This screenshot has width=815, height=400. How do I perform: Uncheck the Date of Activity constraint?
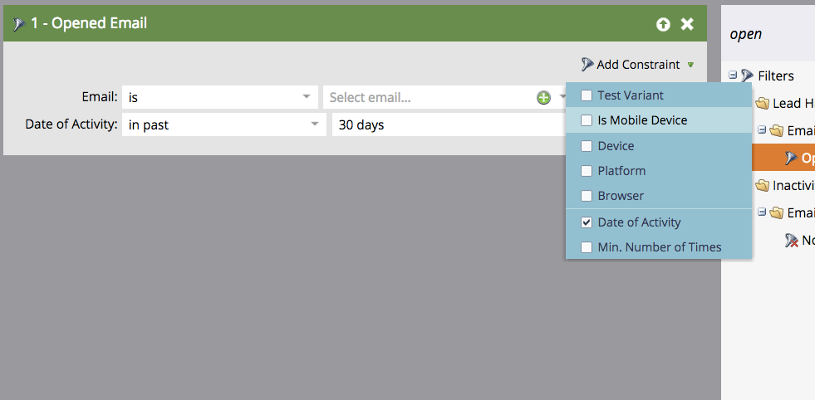click(587, 222)
